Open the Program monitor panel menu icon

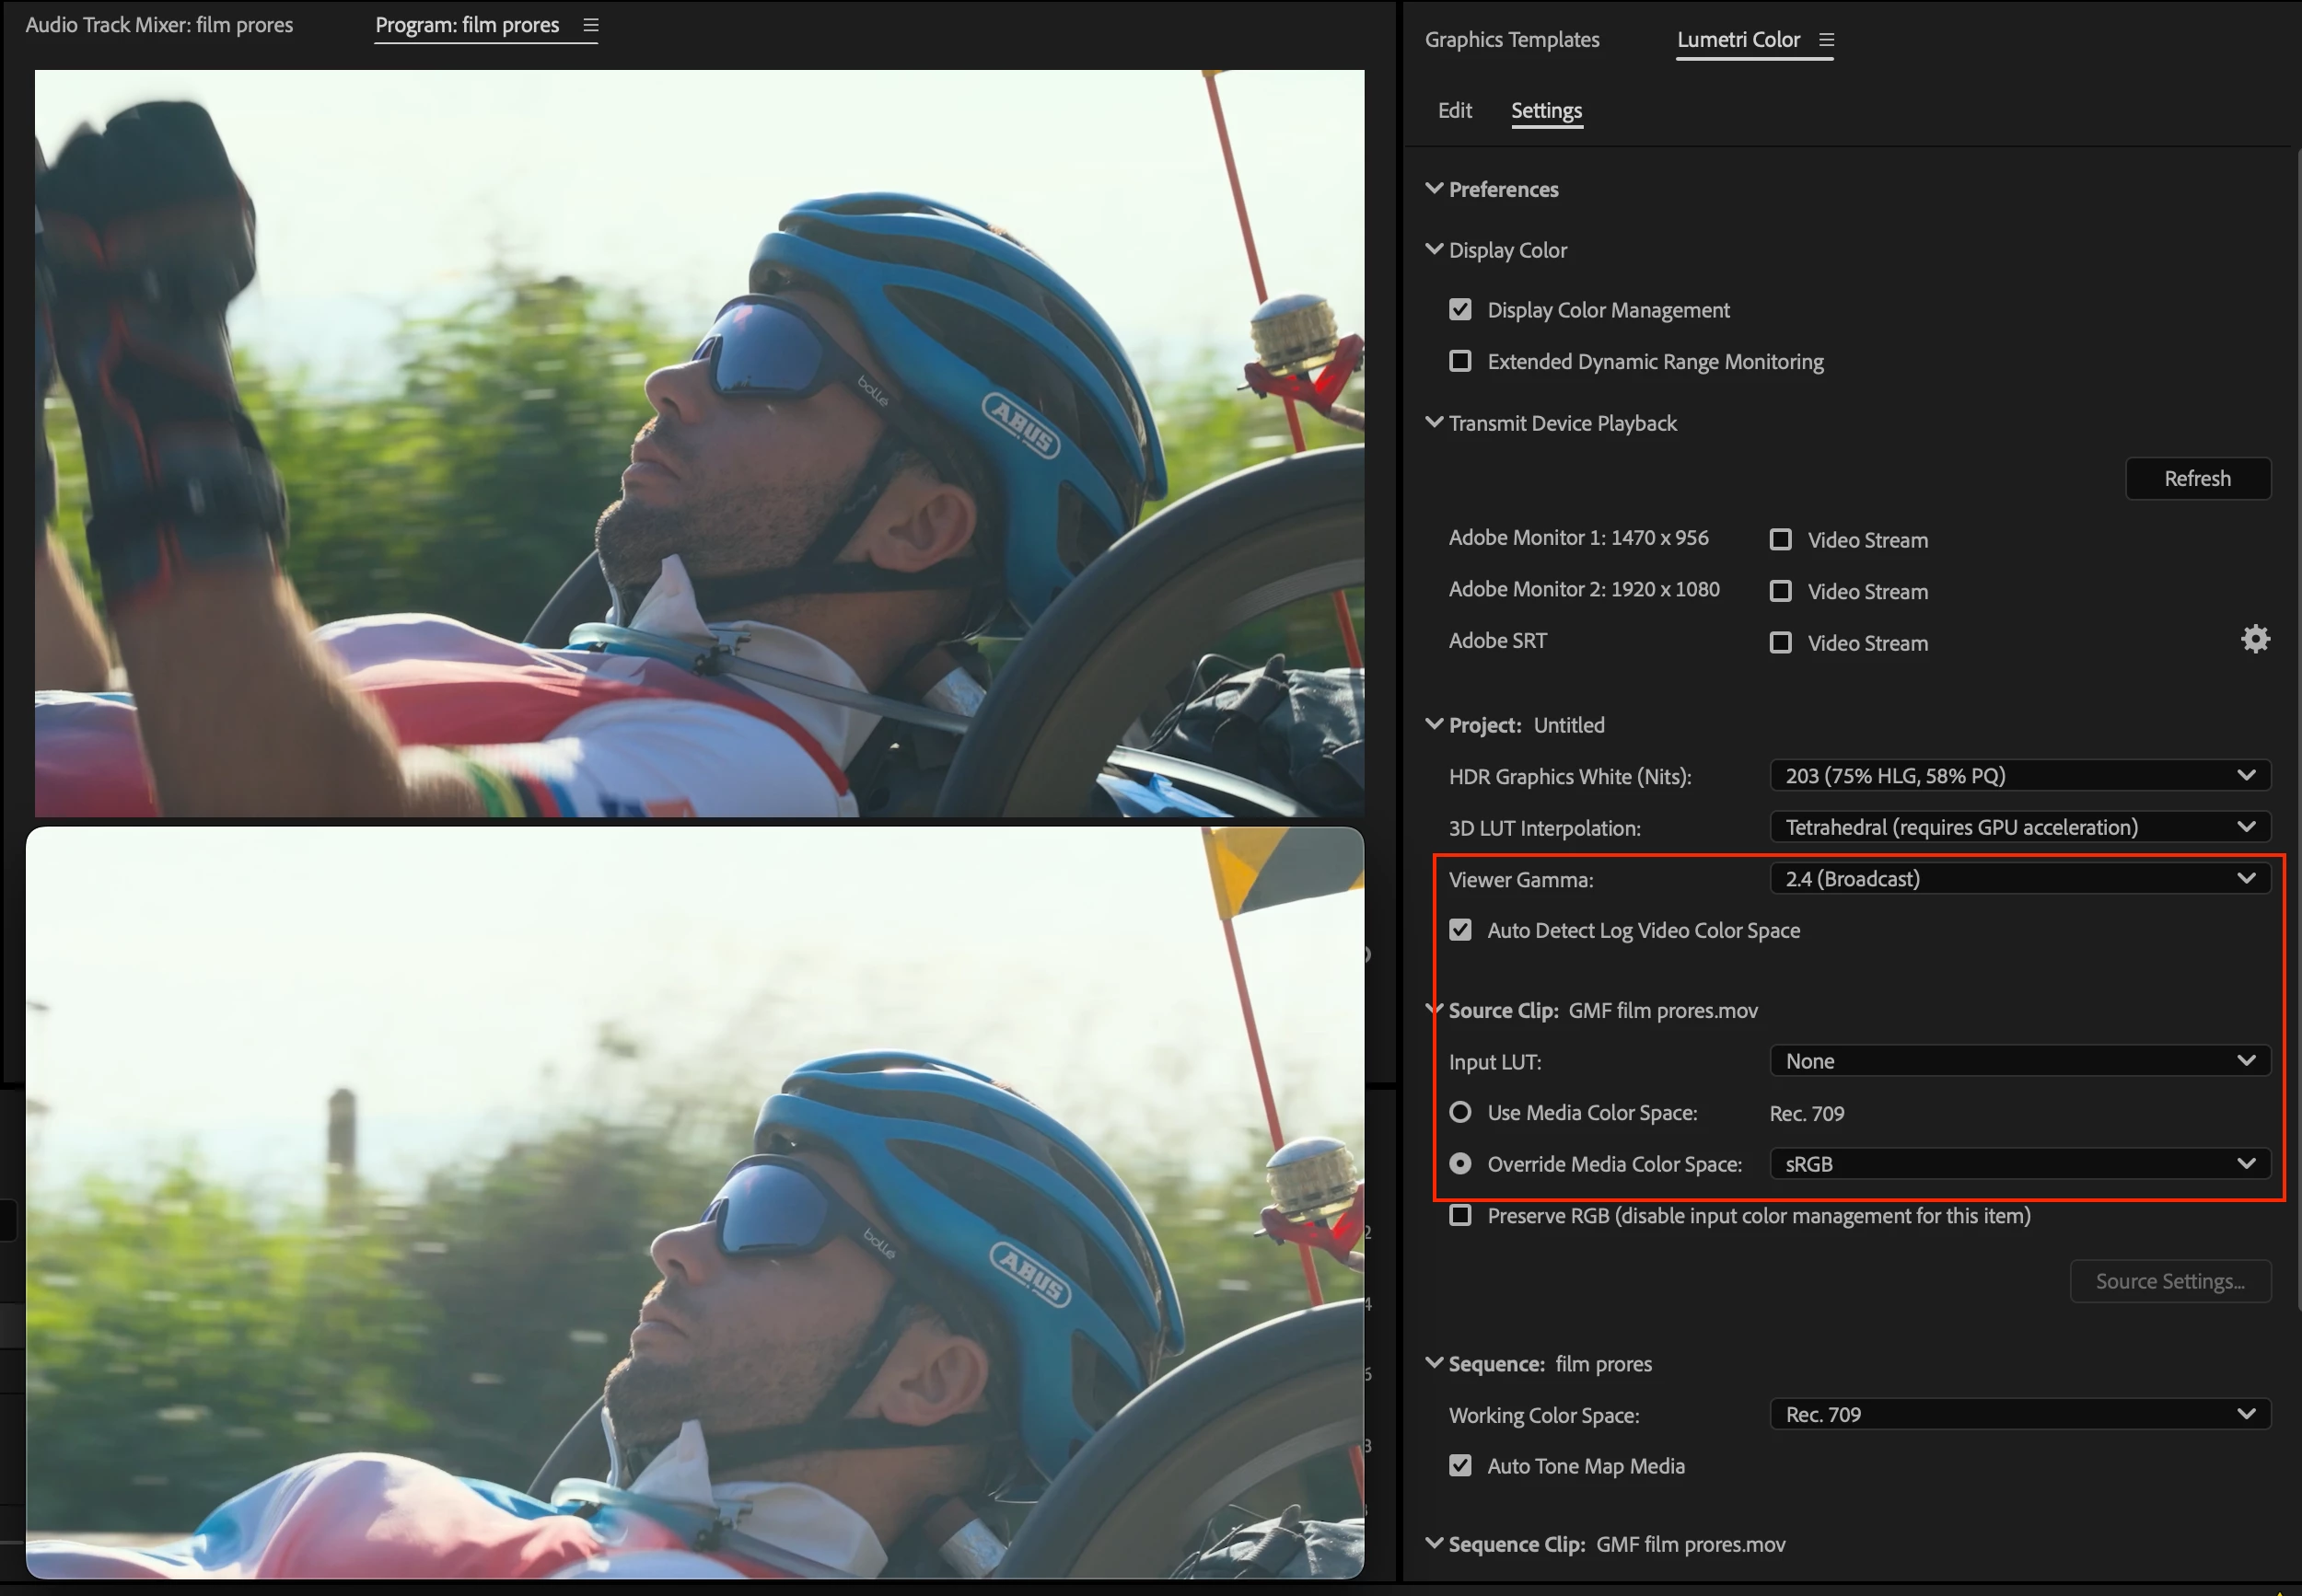(590, 25)
